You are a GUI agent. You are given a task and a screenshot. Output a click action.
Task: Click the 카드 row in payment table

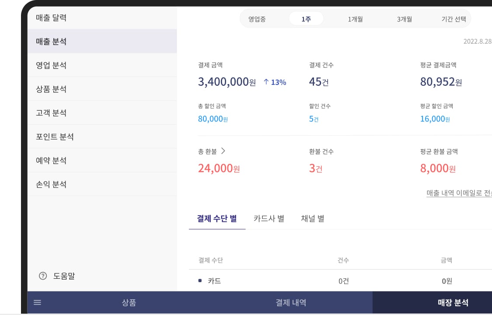pos(340,281)
